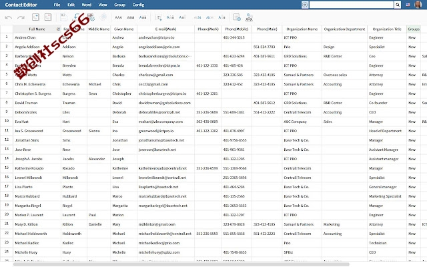Select the 'Technician' title cell
Screen dimensions: 427x267
coord(387,243)
